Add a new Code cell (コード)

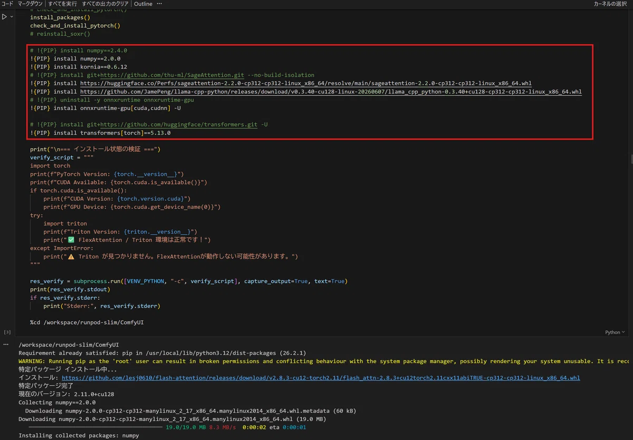point(7,4)
